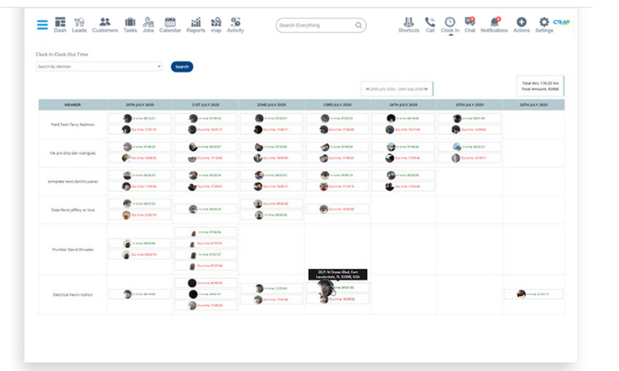Select the Leads icon

(79, 24)
